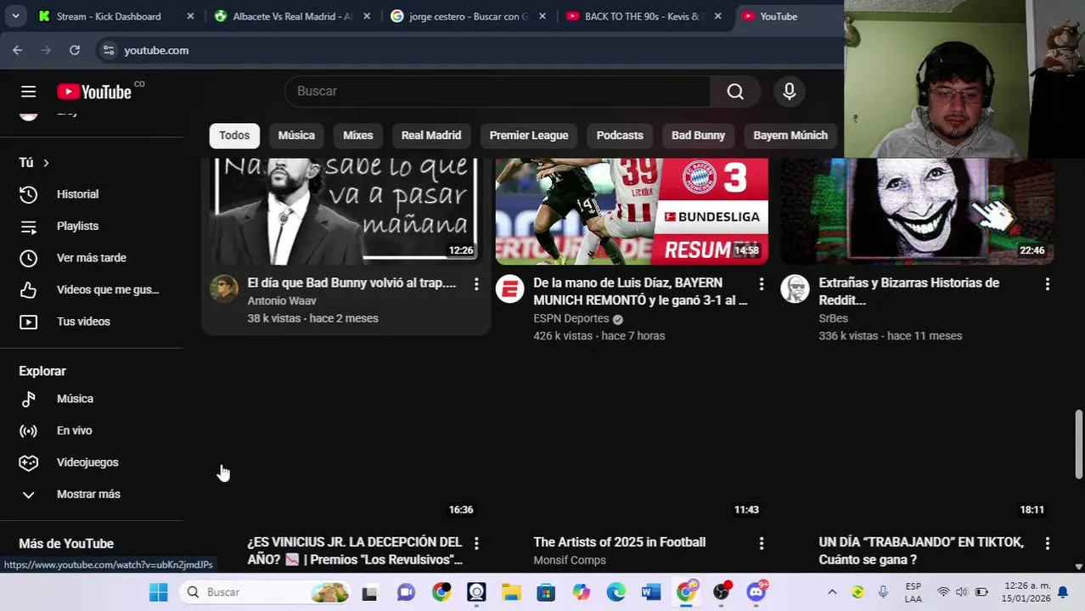Reload the YouTube page
Screen dimensions: 1085x611
coord(75,50)
